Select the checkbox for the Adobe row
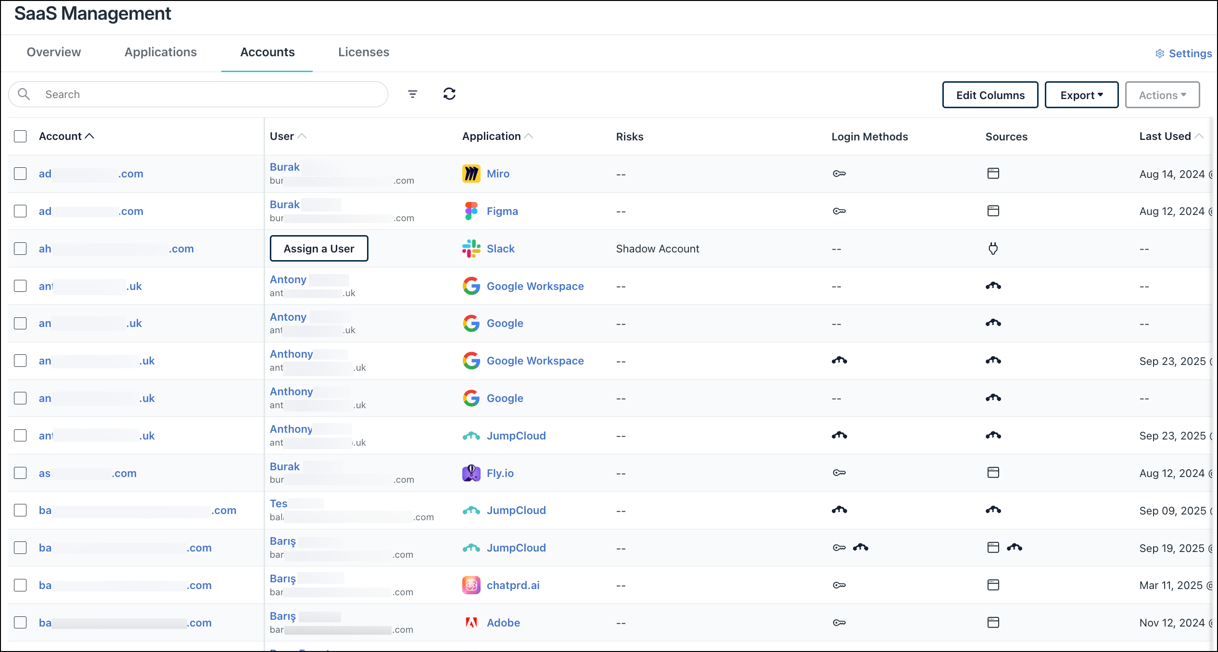 click(x=20, y=623)
